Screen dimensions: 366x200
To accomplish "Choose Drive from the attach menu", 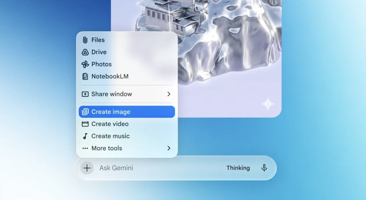I will tap(127, 52).
